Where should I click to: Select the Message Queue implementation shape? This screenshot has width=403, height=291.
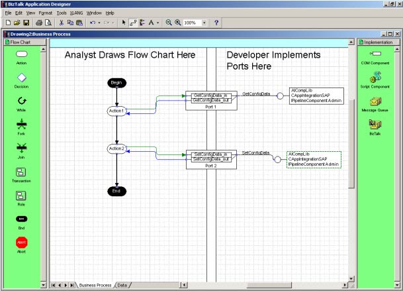375,101
